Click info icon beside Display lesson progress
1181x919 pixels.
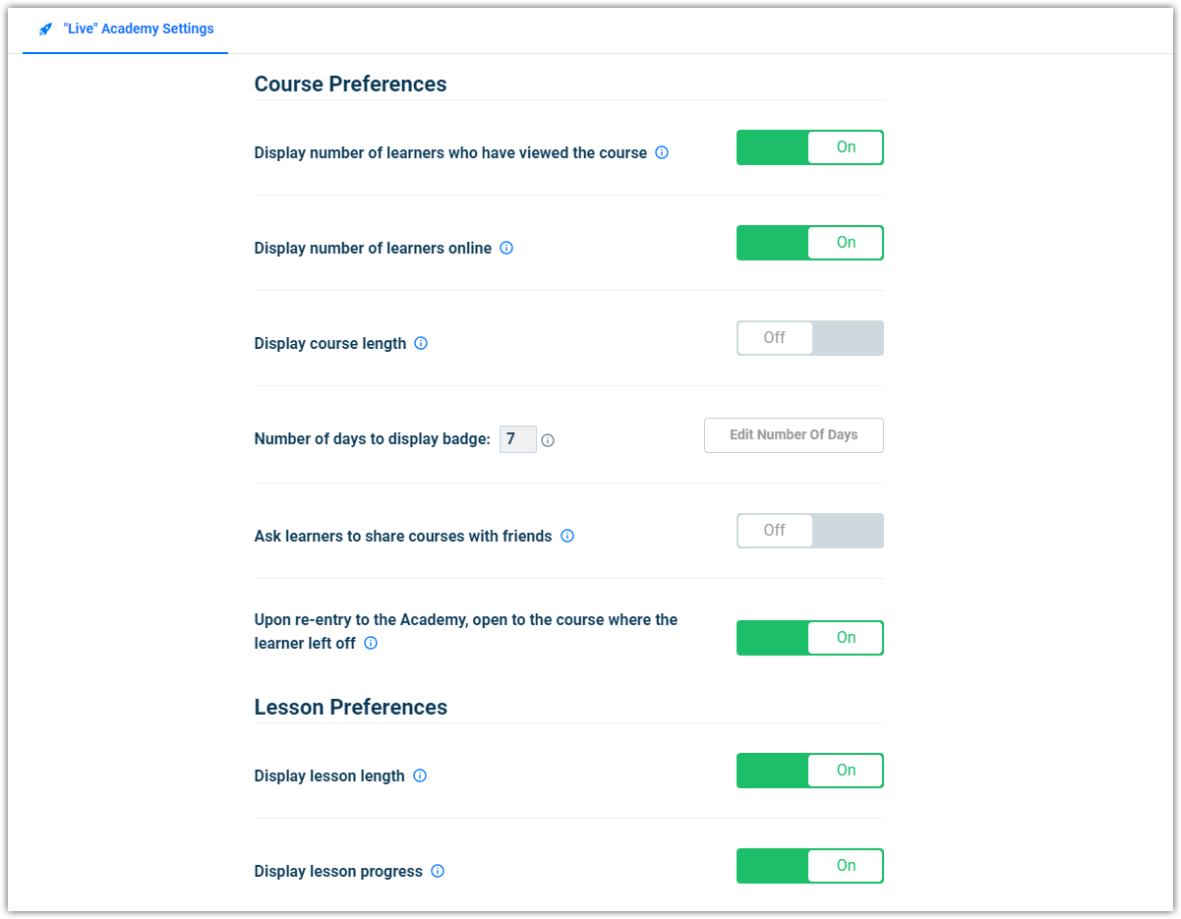click(438, 871)
